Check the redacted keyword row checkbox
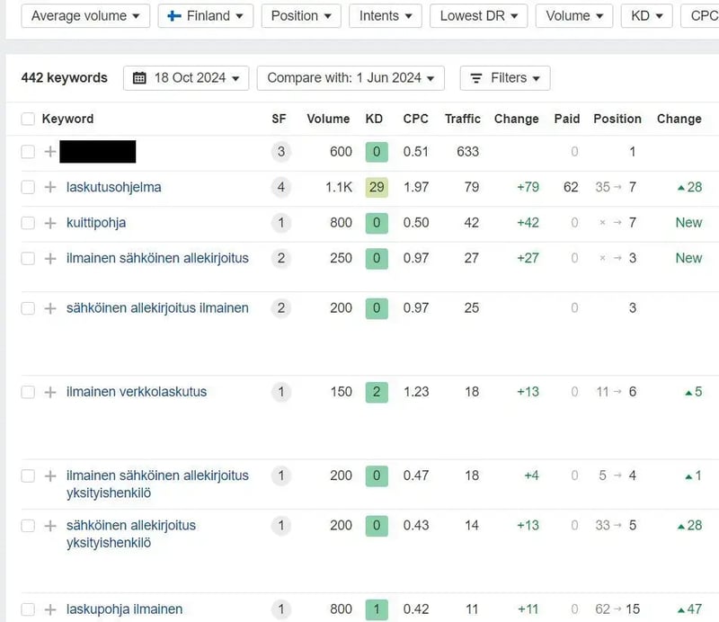 28,152
